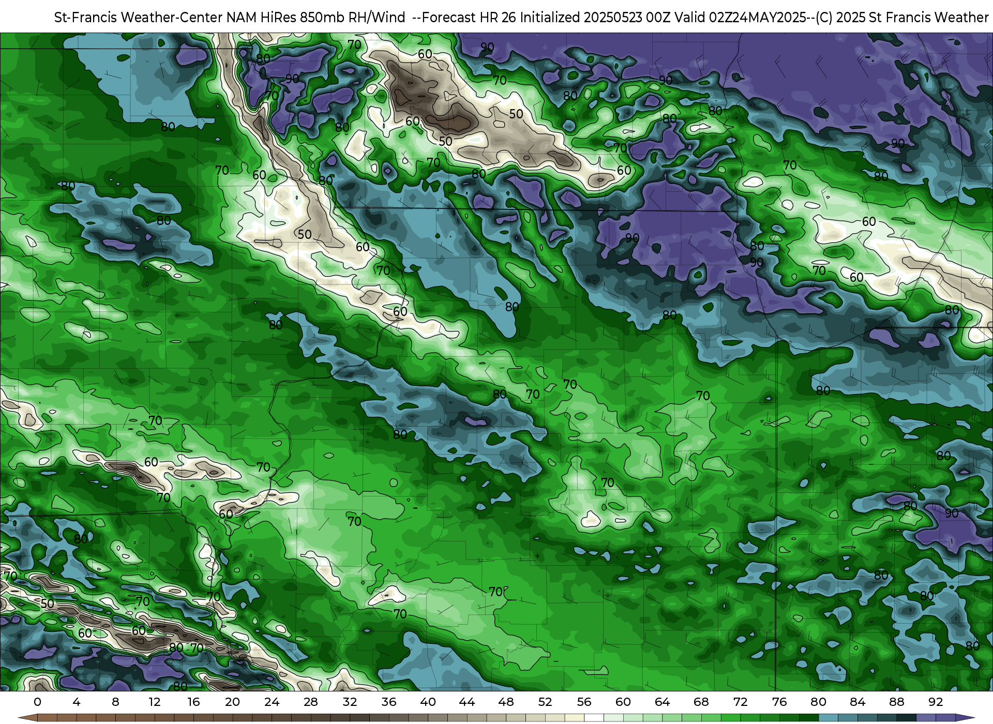
Task: Click the white colorbar segment between 56 and 60
Action: [x=594, y=718]
